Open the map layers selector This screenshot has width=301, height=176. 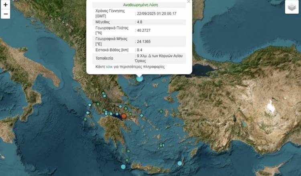(292, 7)
